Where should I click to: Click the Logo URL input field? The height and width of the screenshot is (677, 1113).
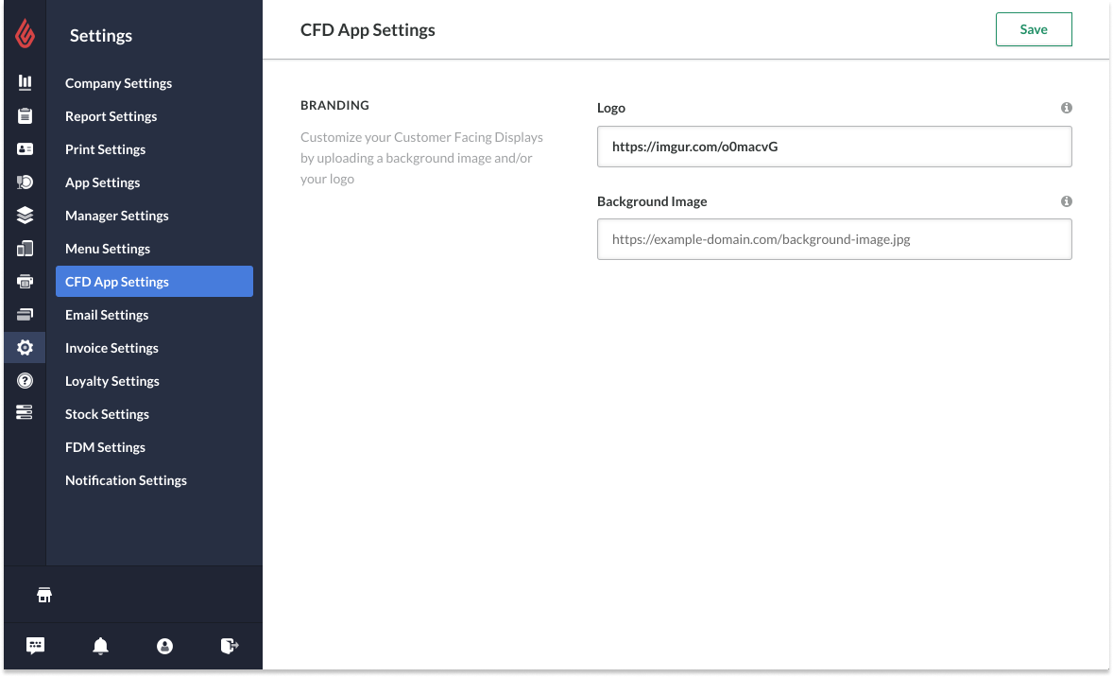click(833, 147)
